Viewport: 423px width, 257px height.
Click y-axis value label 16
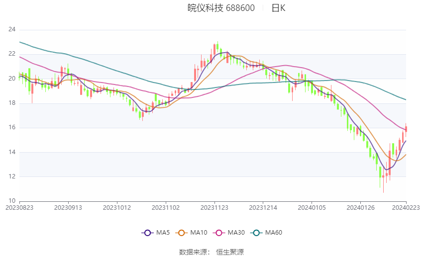pos(12,127)
